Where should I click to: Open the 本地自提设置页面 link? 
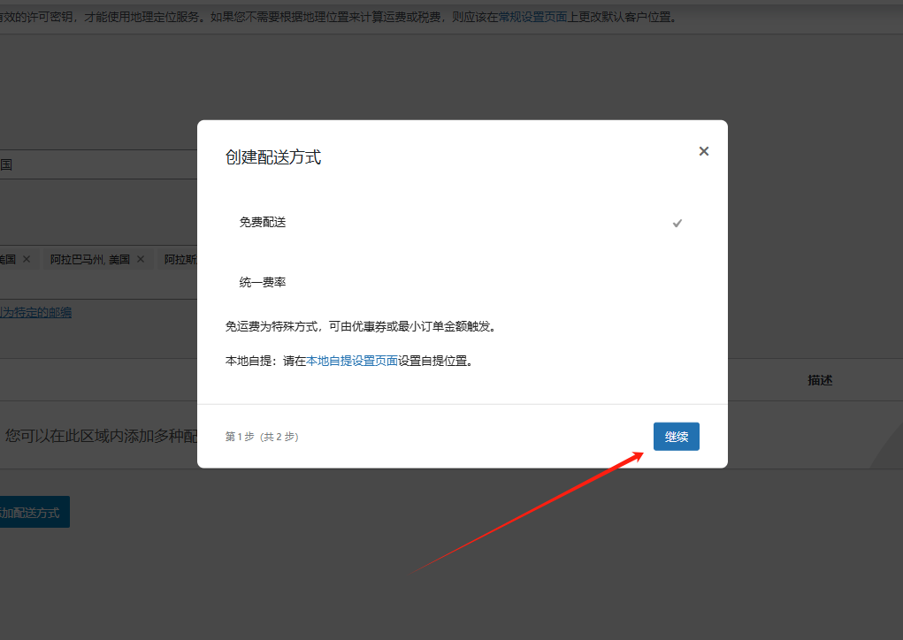pos(352,361)
